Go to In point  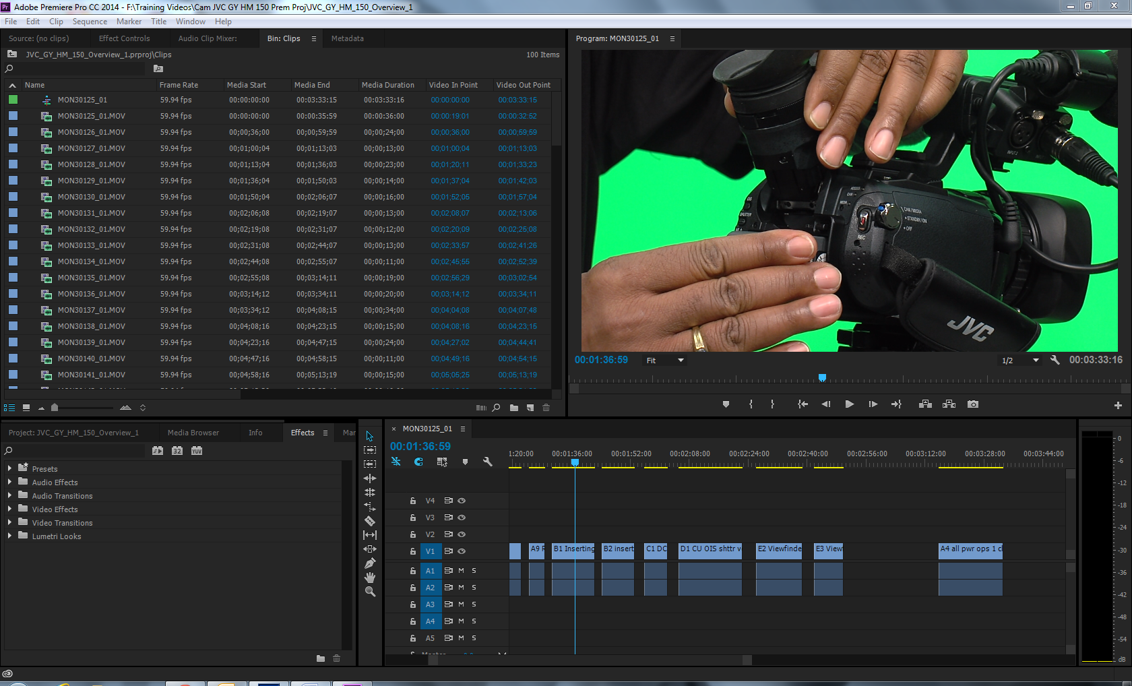(803, 404)
